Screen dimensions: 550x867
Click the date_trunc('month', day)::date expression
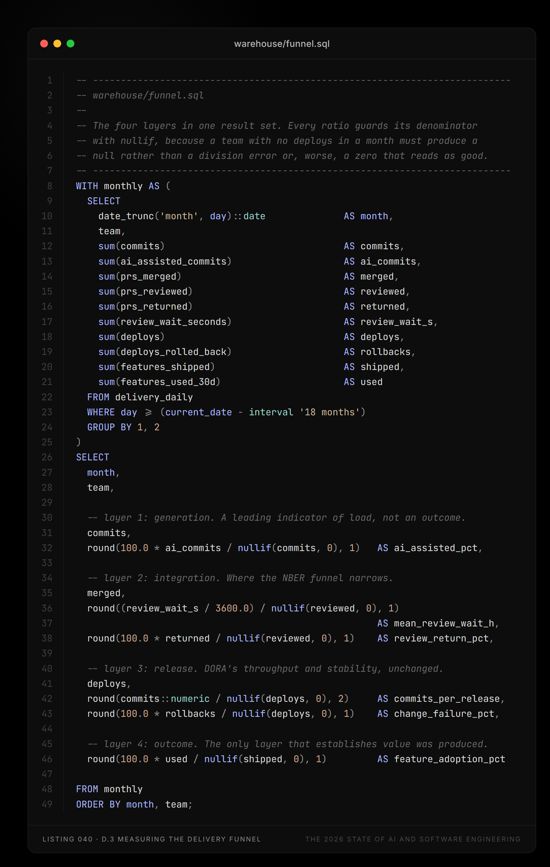(x=182, y=217)
